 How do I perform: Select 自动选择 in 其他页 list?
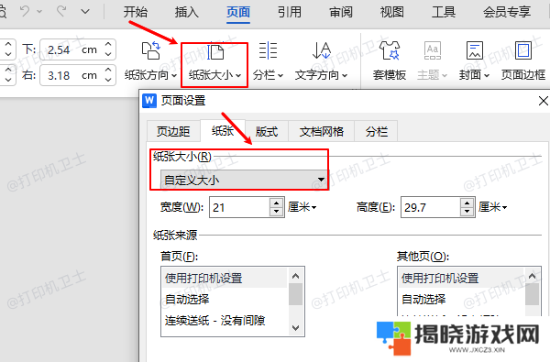coord(461,299)
